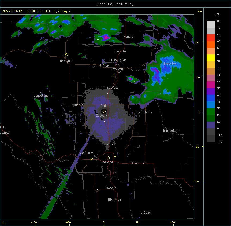Click the radar site marker near Olds

pos(104,112)
